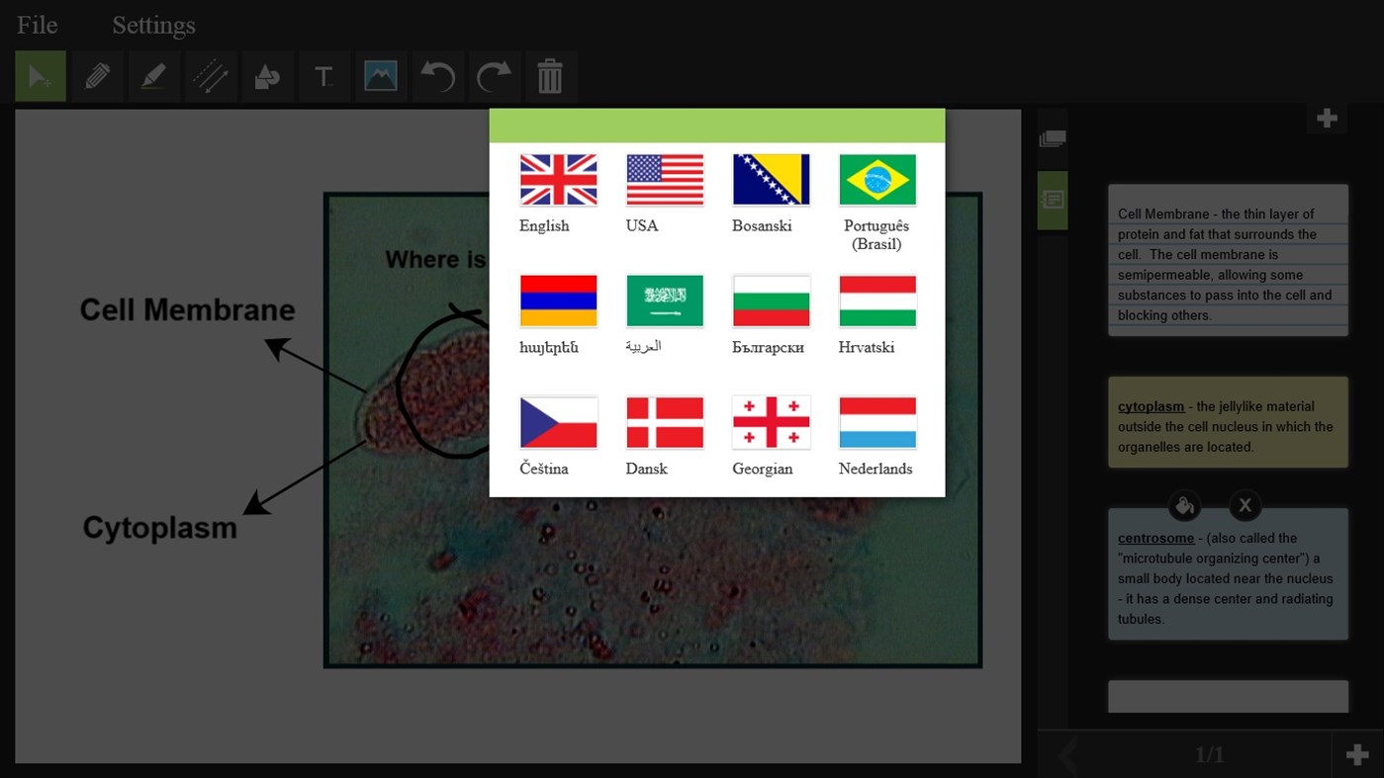The image size is (1384, 778).
Task: Open the paint bucket color picker on the centrosome note
Action: coord(1184,505)
